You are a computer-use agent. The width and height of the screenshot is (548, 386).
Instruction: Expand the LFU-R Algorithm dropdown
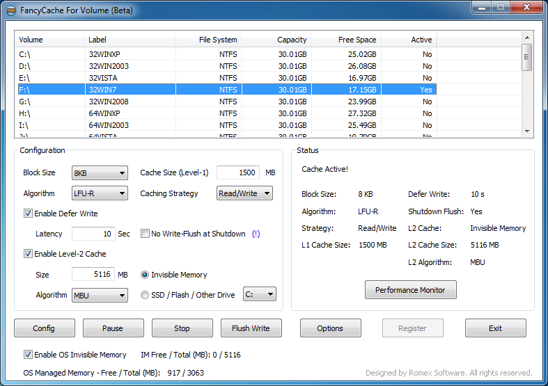click(x=100, y=193)
